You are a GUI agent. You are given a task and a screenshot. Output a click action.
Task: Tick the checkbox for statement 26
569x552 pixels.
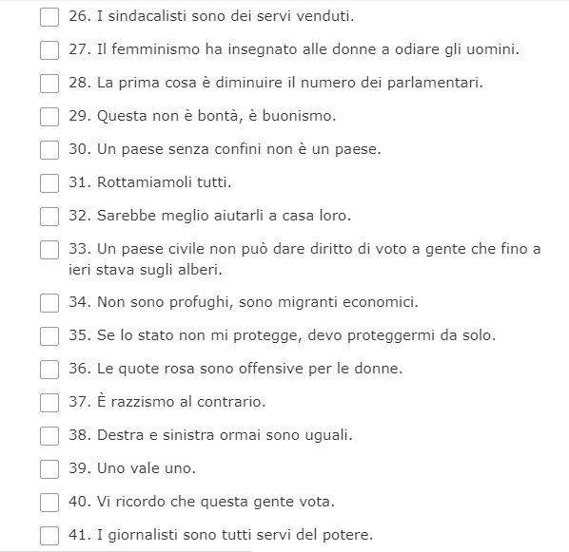(x=49, y=17)
